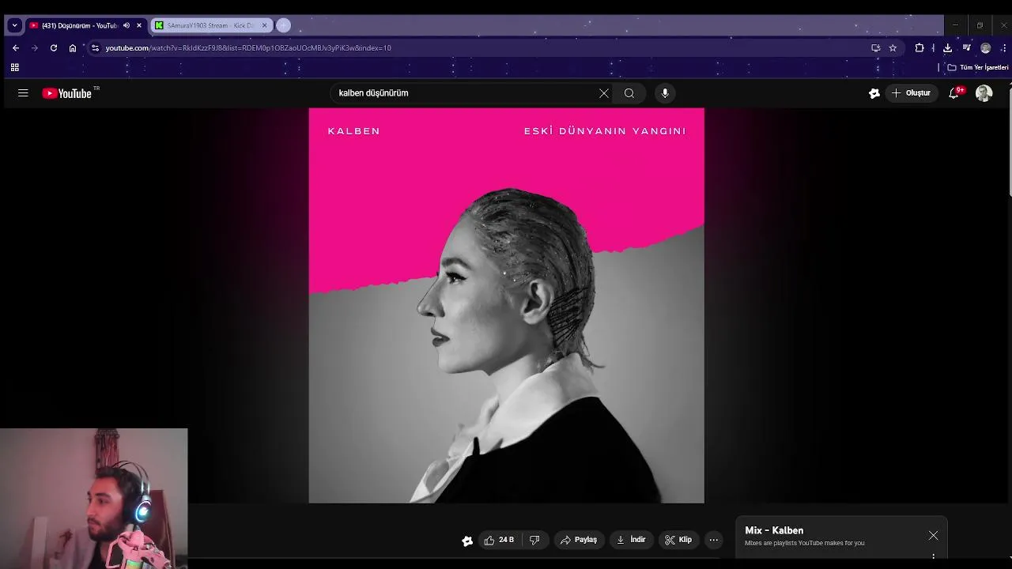Go forward with the browser forward arrow
Viewport: 1012px width, 569px height.
(34, 48)
